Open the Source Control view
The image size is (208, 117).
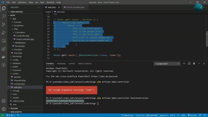(x=4, y=24)
